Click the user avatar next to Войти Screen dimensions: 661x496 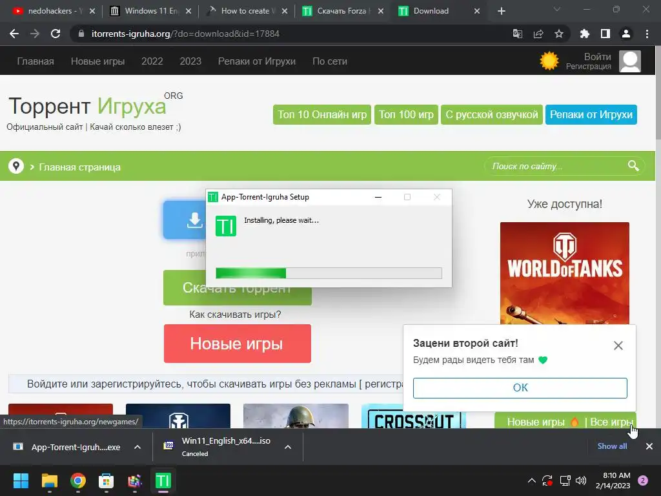[x=630, y=61]
